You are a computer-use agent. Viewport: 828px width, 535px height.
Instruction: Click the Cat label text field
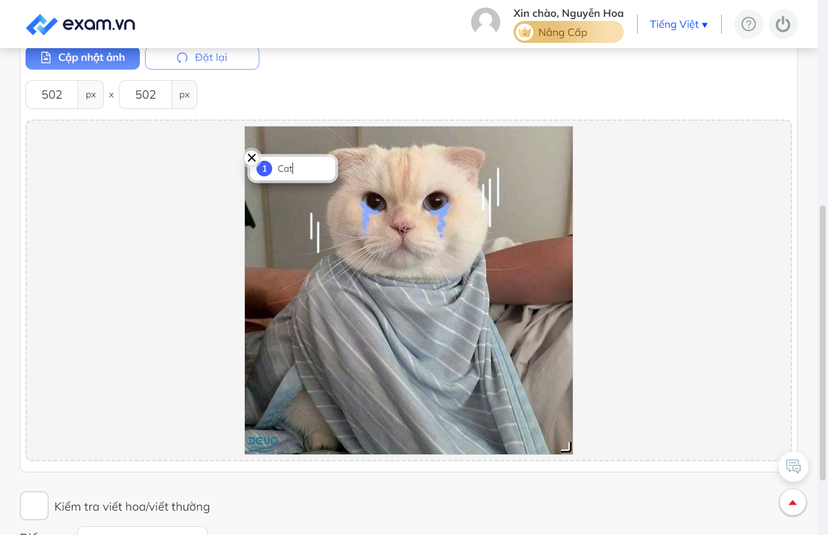click(x=305, y=168)
